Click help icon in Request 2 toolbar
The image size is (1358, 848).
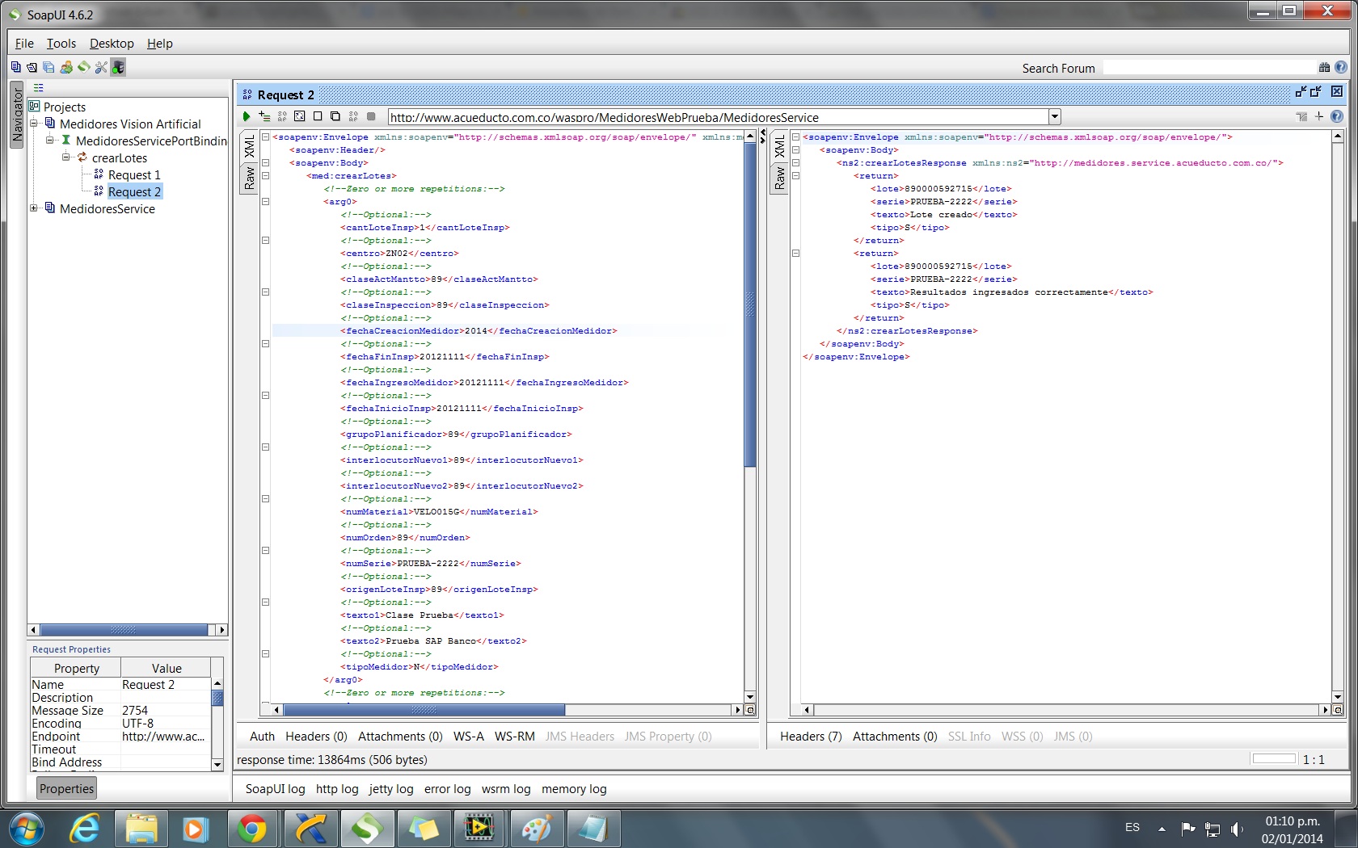(x=1337, y=116)
